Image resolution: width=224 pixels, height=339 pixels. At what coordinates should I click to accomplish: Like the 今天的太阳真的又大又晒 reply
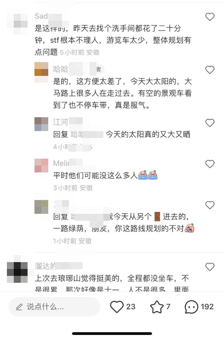210,123
